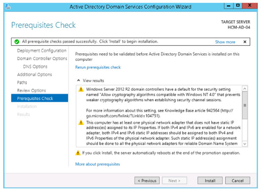
Task: Select DNS Options in the sidebar
Action: pyautogui.click(x=35, y=67)
